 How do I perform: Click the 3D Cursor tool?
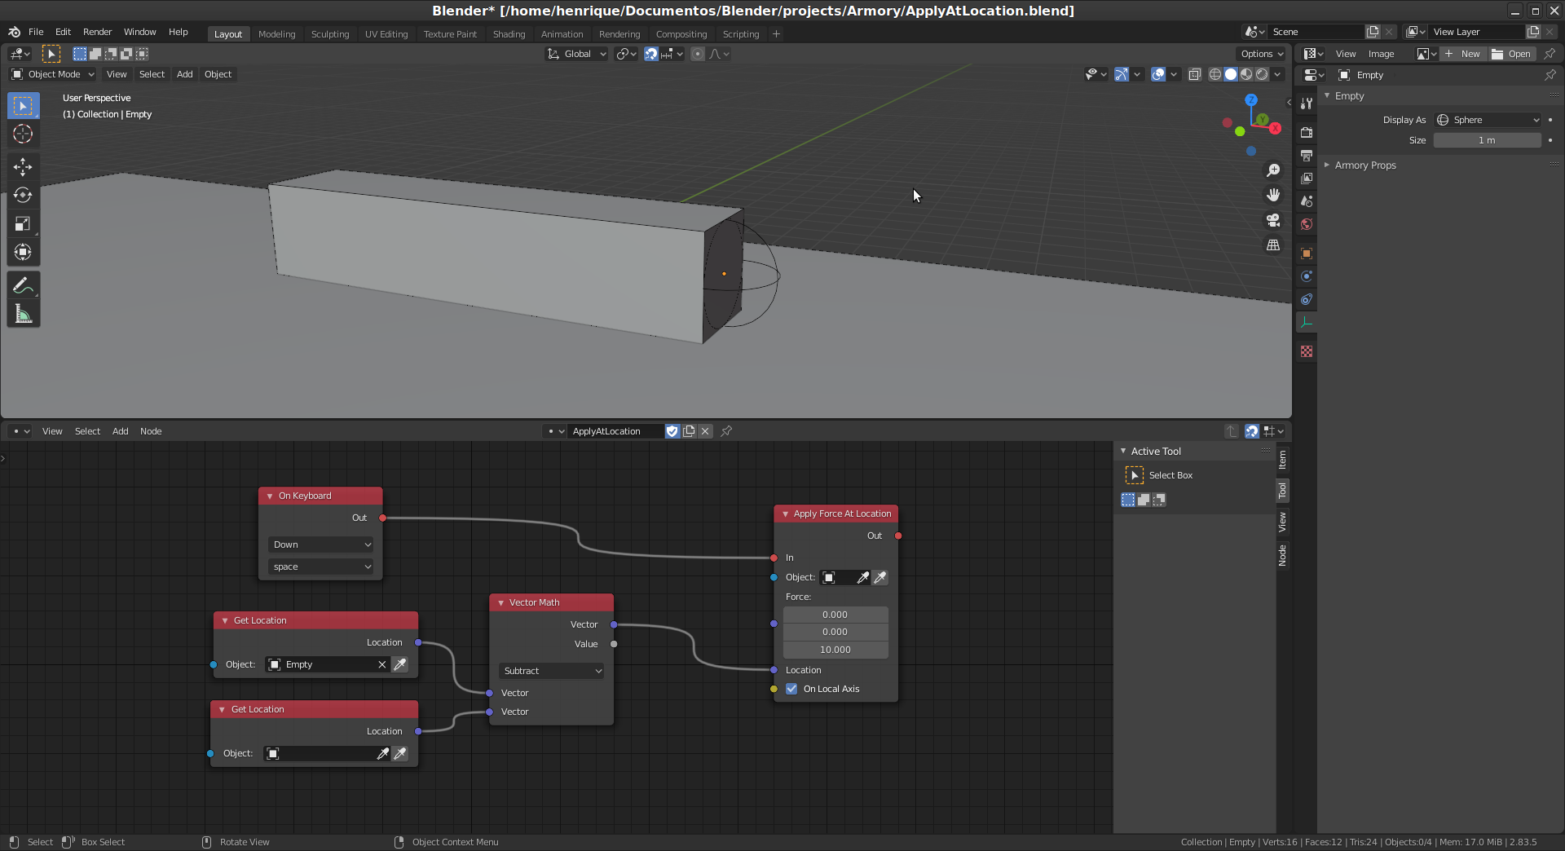coord(23,134)
